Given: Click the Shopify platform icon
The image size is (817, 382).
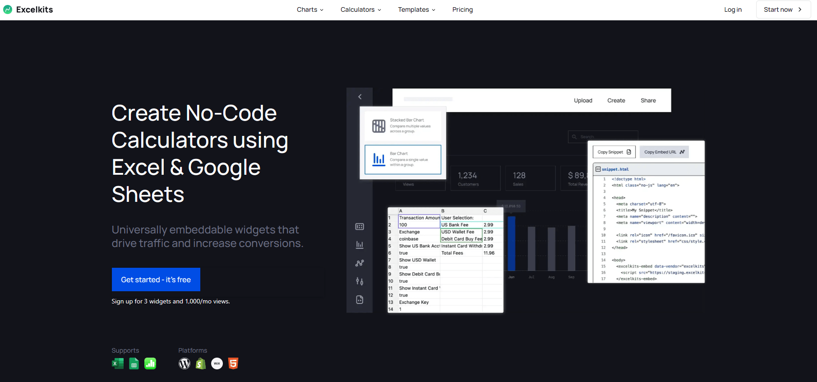Looking at the screenshot, I should coord(201,363).
